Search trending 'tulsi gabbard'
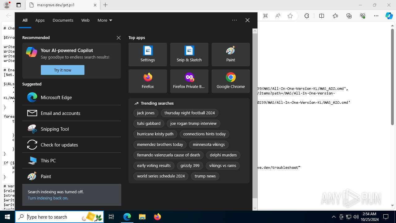The image size is (396, 223). click(149, 124)
